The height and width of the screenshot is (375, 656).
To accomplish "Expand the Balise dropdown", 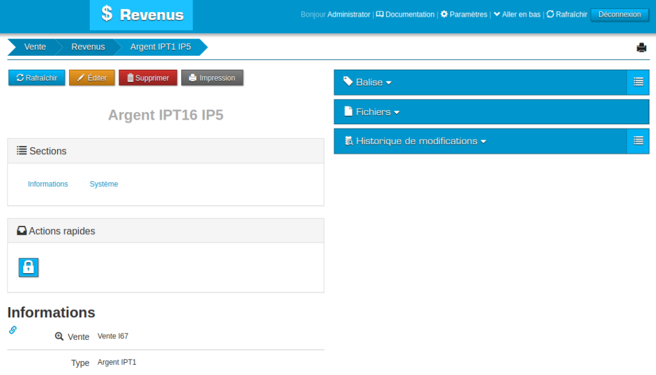I will 372,82.
